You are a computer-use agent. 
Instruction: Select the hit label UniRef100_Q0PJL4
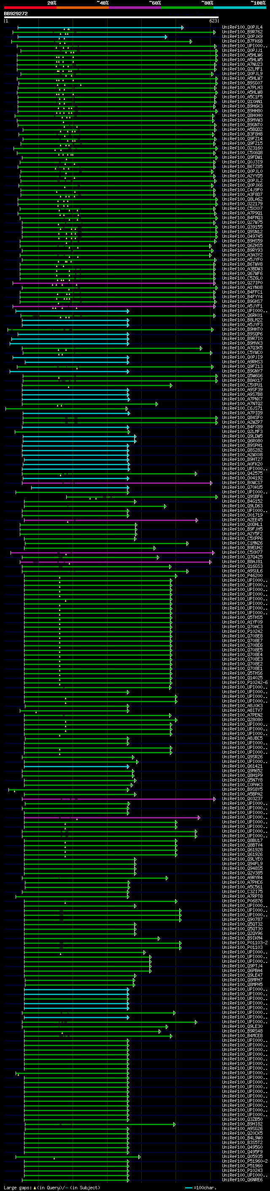242,28
